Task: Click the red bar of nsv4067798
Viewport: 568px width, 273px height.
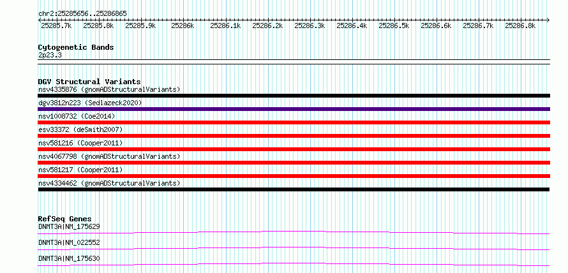Action: click(x=294, y=163)
